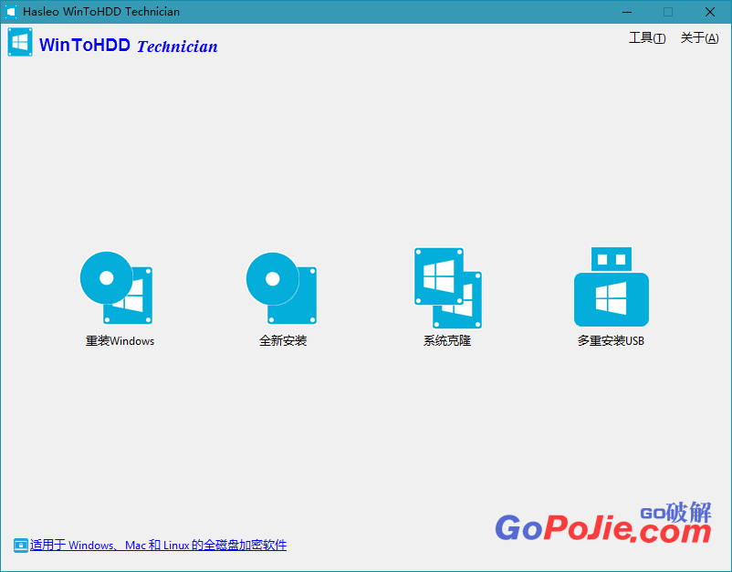Click the WinToHDD Technician heading text
This screenshot has width=732, height=572.
pyautogui.click(x=129, y=46)
